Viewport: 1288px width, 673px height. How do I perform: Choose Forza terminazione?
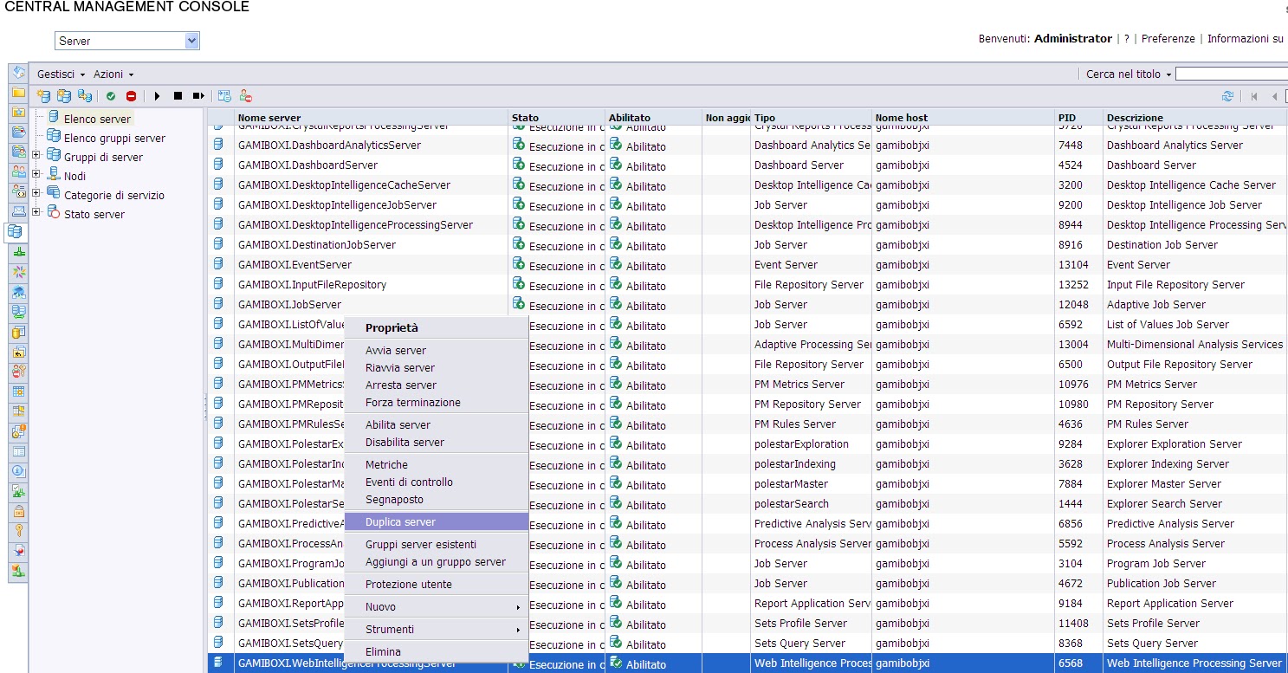tap(437, 403)
